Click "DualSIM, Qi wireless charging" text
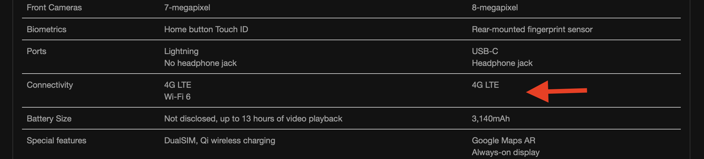This screenshot has width=704, height=159. coord(219,141)
